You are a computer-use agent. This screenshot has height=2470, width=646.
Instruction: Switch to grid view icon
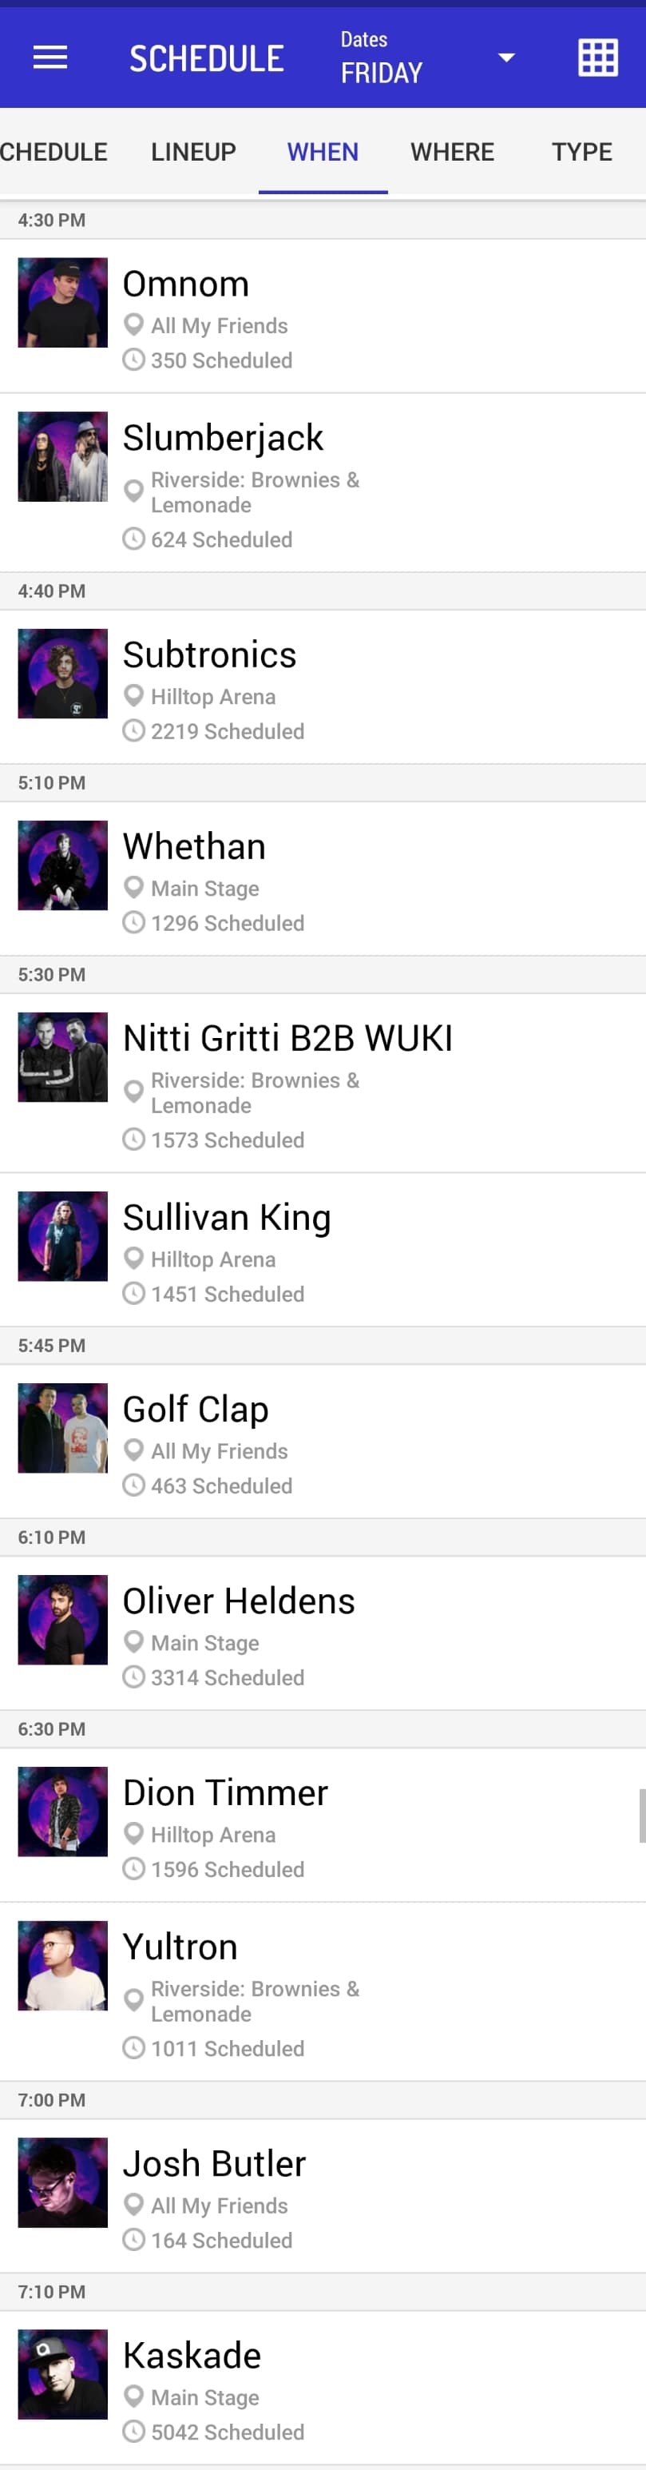point(597,58)
